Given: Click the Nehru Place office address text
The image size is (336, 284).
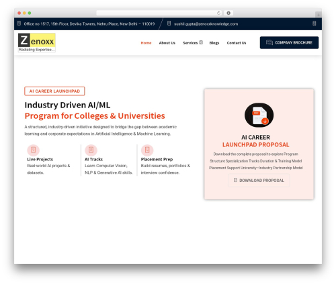Looking at the screenshot, I should 89,24.
